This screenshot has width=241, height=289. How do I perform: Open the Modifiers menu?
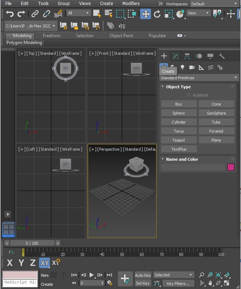(131, 4)
